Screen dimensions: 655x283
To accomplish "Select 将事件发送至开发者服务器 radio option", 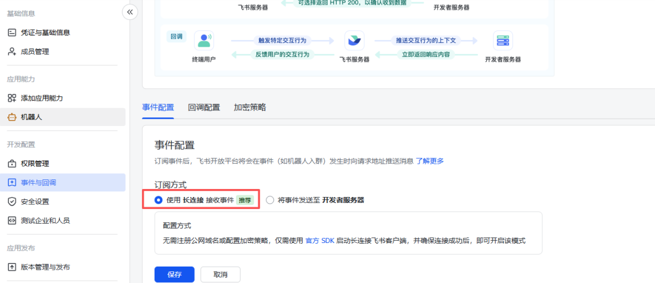I will pos(270,200).
